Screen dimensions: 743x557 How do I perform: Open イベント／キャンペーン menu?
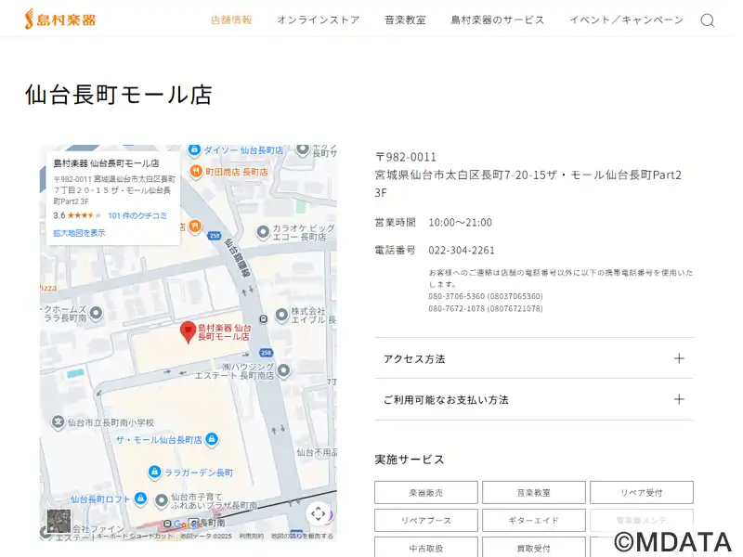coord(626,19)
